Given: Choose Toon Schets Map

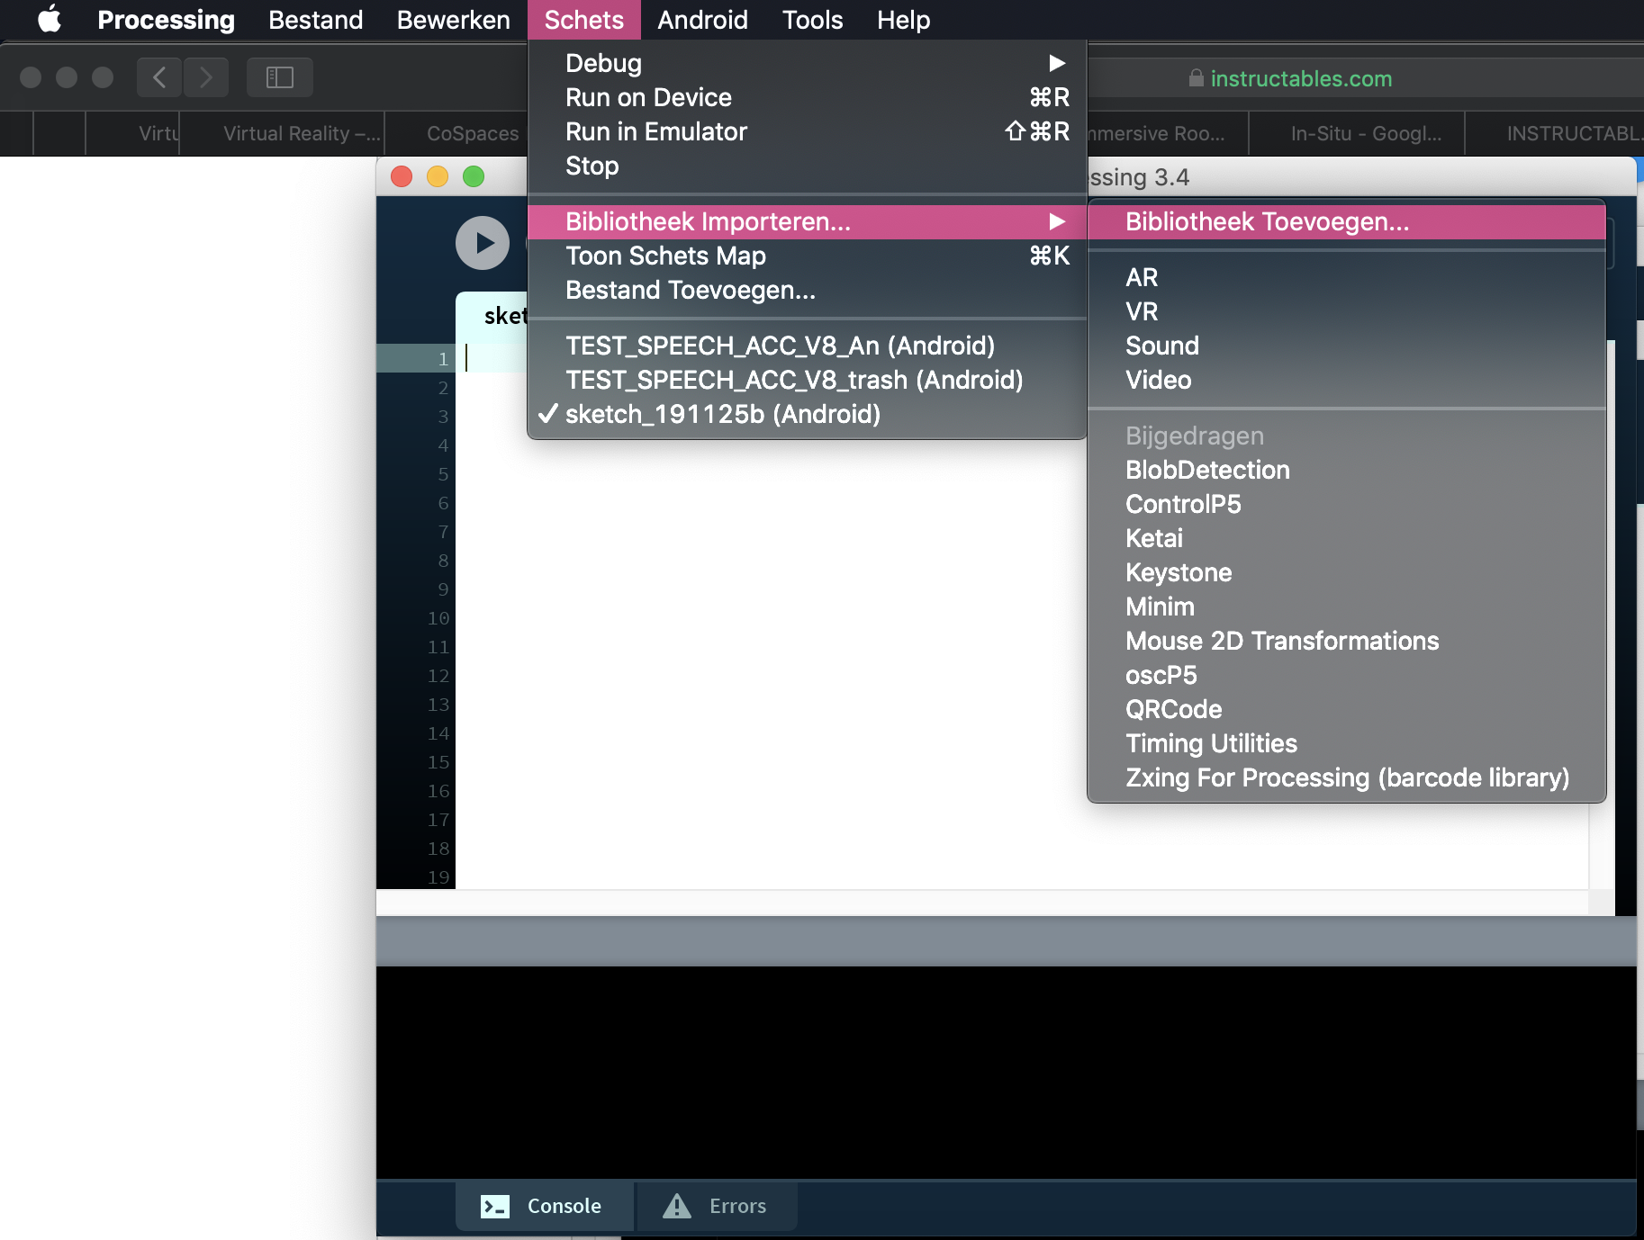Looking at the screenshot, I should 807,256.
